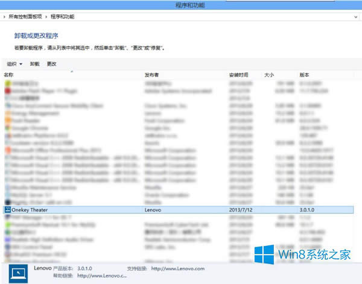Click the 卸载 uninstall button
362x284 pixels.
pyautogui.click(x=34, y=64)
